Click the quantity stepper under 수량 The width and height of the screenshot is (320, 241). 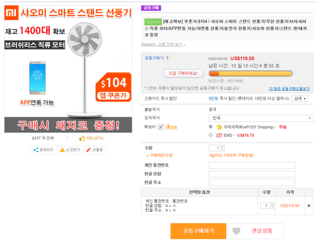click(x=223, y=148)
